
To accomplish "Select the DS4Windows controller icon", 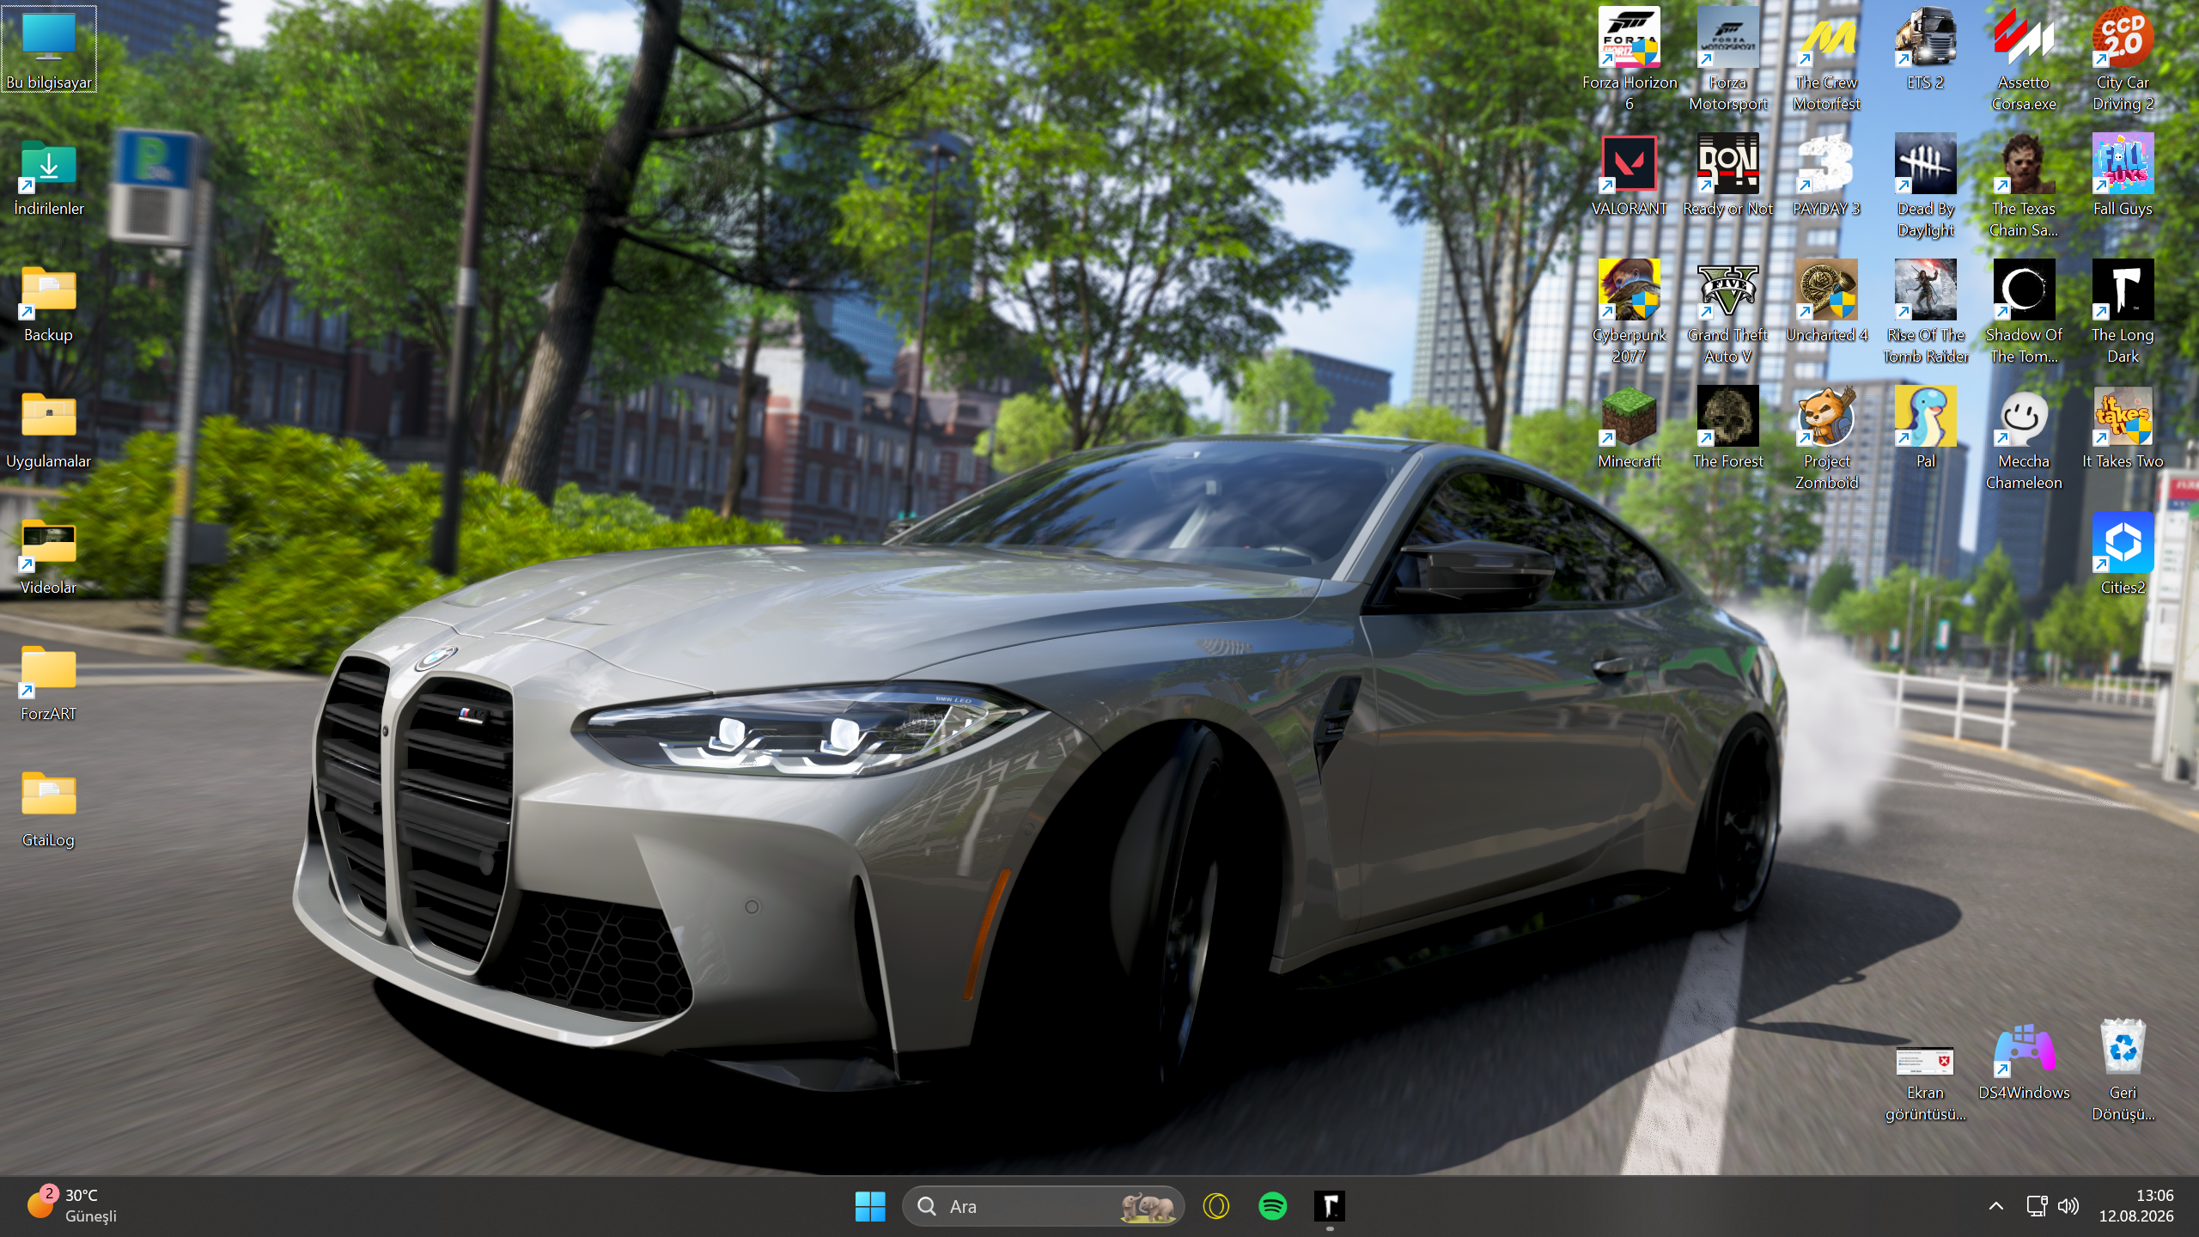I will 2025,1060.
